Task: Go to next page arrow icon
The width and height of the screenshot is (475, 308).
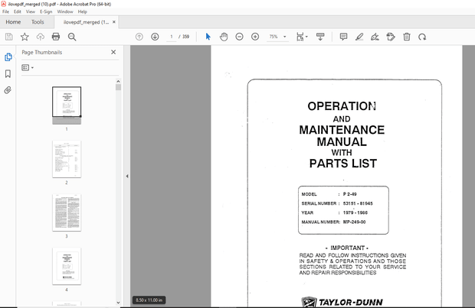Action: click(155, 37)
